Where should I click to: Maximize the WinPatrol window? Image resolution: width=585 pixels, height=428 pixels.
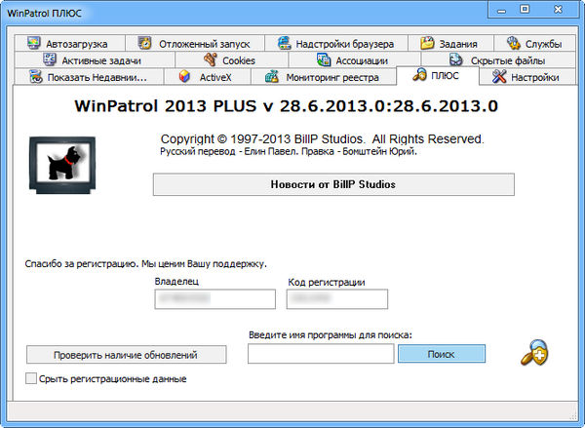coord(525,10)
